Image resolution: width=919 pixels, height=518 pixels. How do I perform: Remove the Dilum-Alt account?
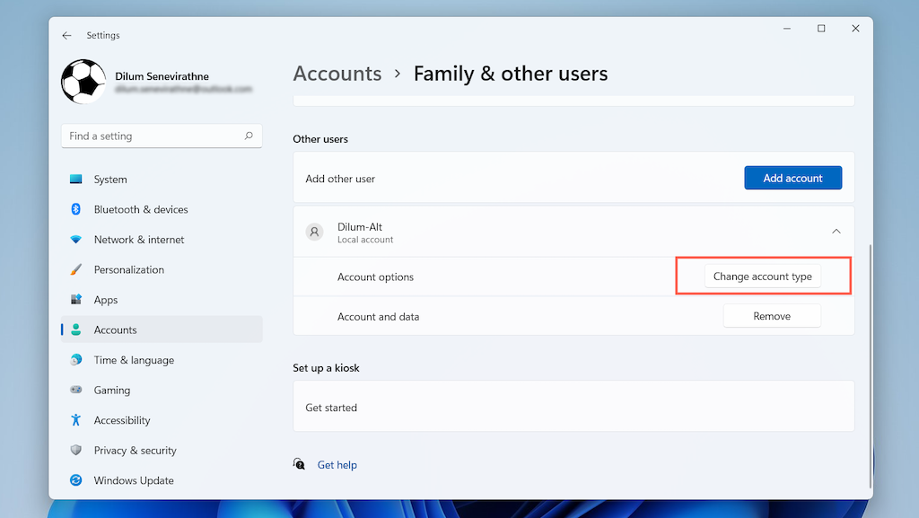click(771, 316)
